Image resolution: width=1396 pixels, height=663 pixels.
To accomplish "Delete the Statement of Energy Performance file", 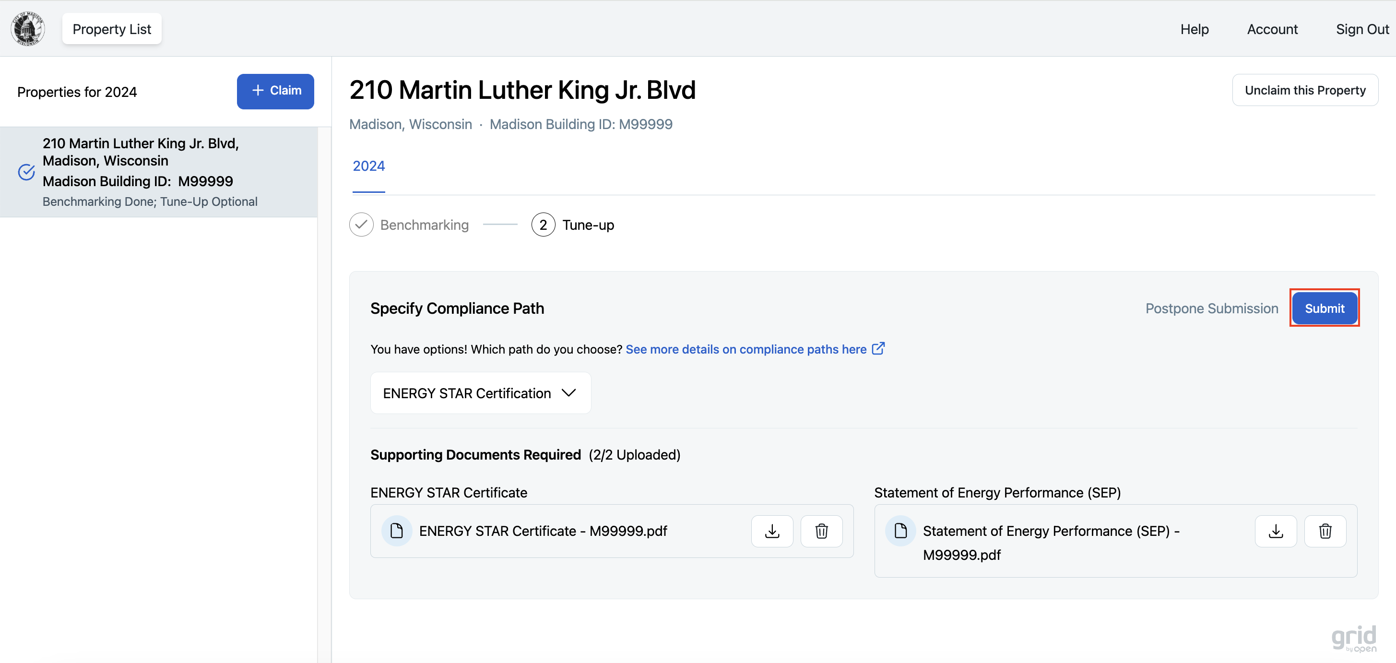I will [x=1325, y=531].
